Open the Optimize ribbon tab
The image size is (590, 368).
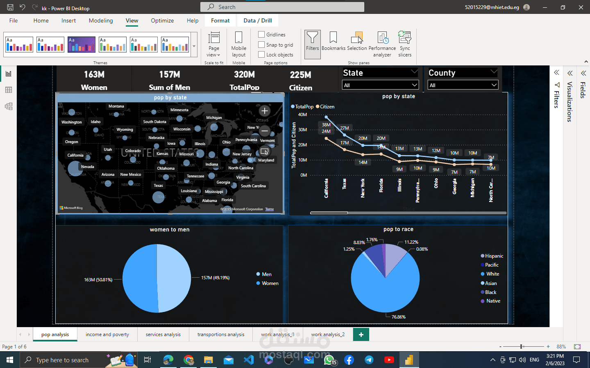coord(162,20)
